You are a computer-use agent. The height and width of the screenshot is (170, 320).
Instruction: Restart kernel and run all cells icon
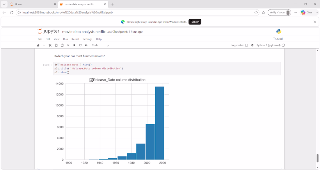click(86, 45)
